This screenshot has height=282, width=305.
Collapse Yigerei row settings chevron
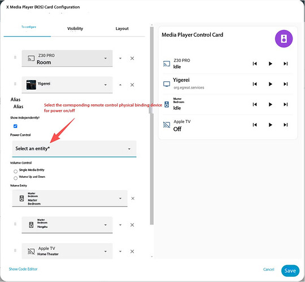pyautogui.click(x=120, y=85)
